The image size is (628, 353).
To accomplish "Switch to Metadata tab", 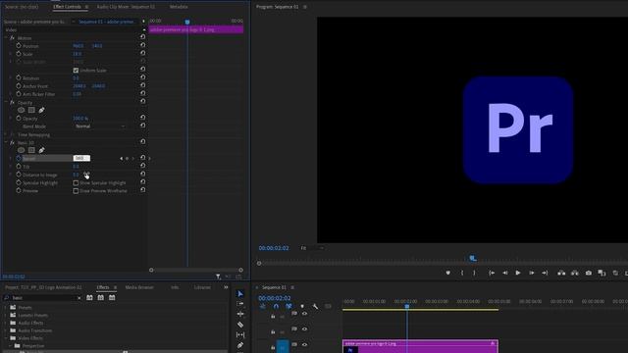I will pyautogui.click(x=179, y=7).
